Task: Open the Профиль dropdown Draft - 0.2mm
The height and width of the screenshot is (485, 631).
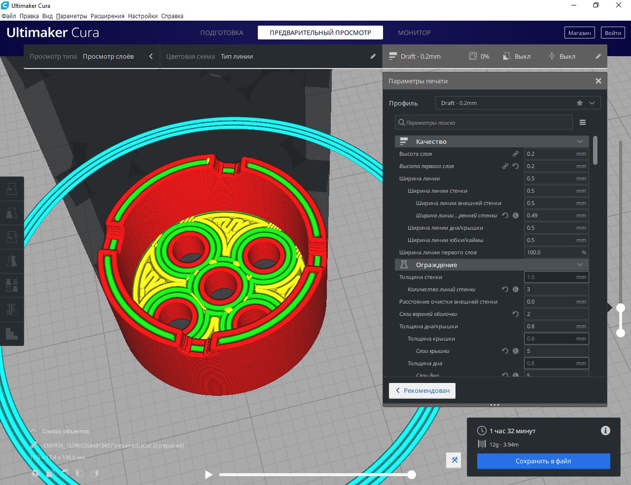Action: point(518,103)
